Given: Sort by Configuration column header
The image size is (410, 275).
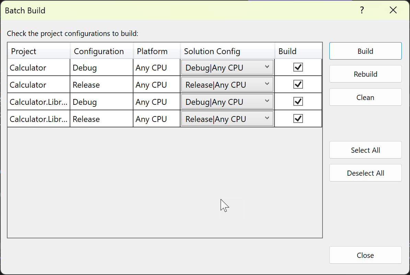Looking at the screenshot, I should [x=102, y=51].
